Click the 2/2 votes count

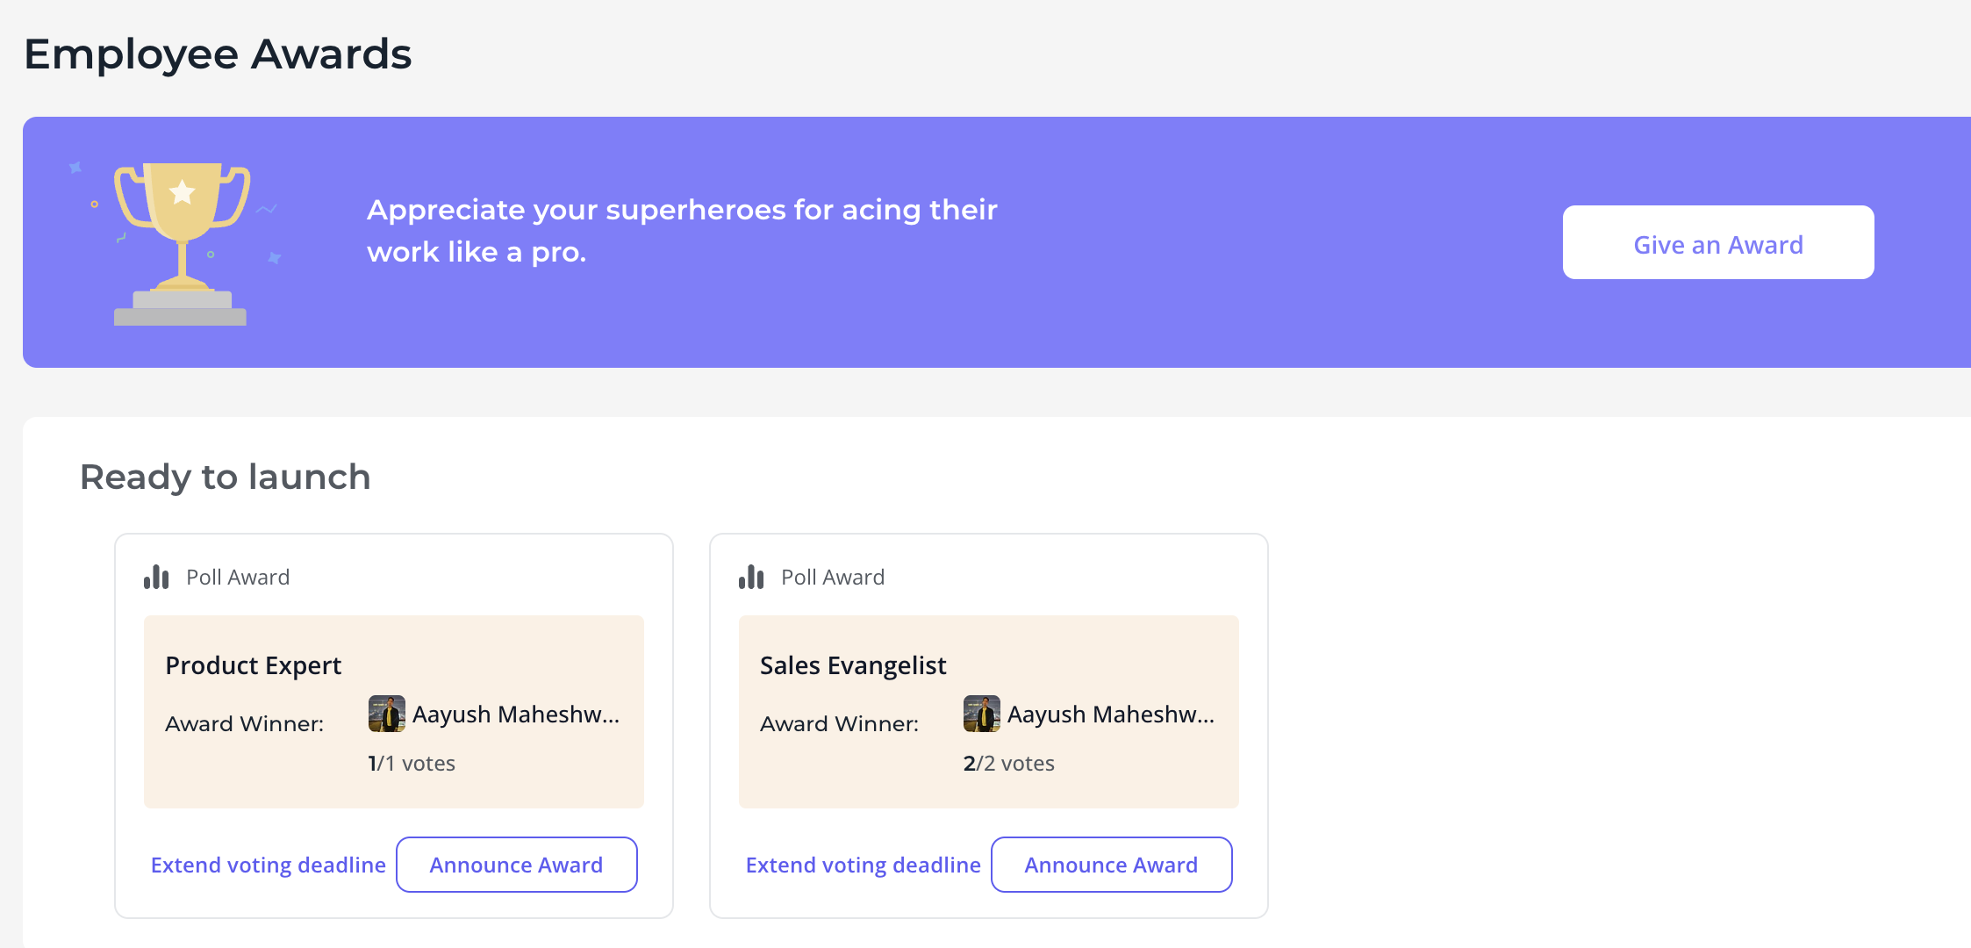1009,763
